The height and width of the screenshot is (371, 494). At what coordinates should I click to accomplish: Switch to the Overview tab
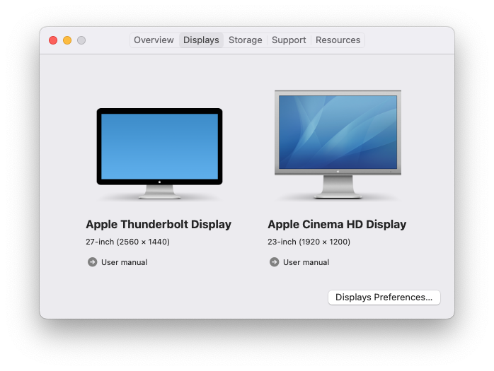click(x=154, y=40)
